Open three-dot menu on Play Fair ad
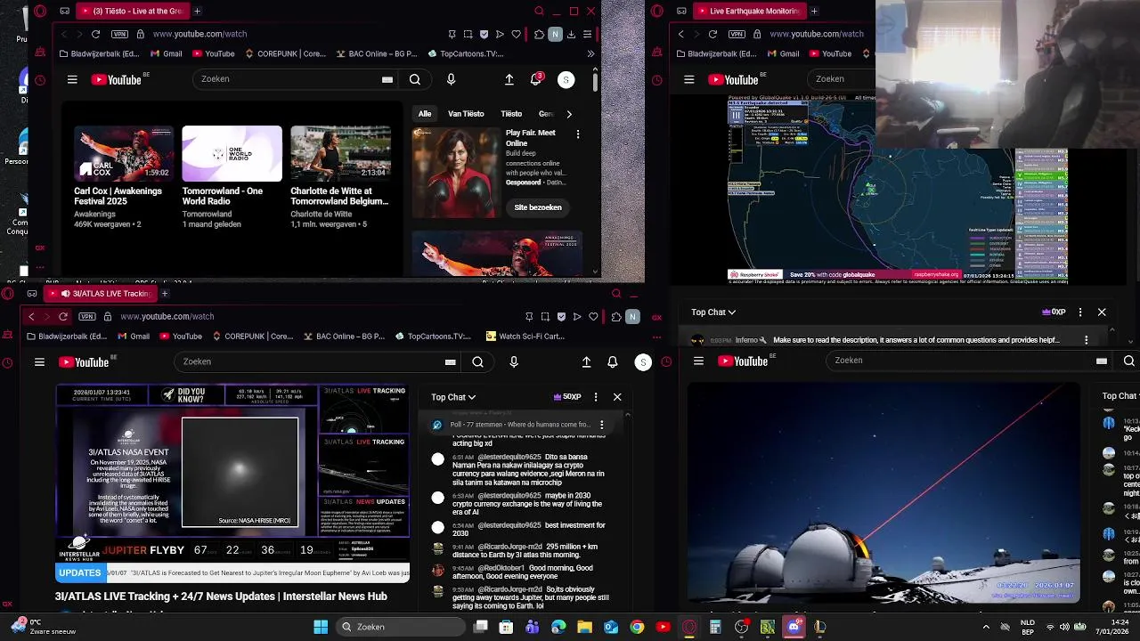The width and height of the screenshot is (1140, 641). pyautogui.click(x=578, y=134)
